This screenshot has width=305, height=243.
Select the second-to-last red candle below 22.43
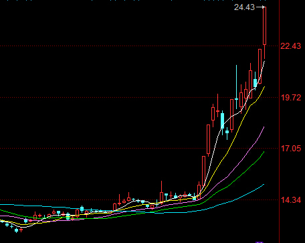(x=260, y=66)
